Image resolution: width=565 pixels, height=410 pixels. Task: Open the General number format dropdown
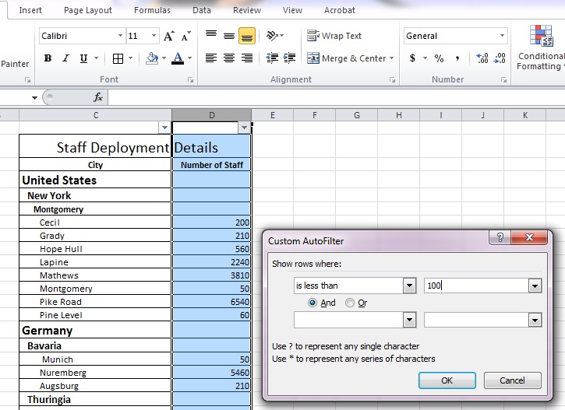click(x=502, y=36)
